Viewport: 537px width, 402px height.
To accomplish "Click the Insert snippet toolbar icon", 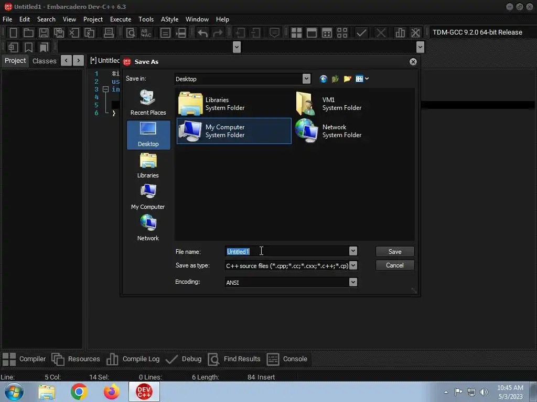I will coord(13,47).
